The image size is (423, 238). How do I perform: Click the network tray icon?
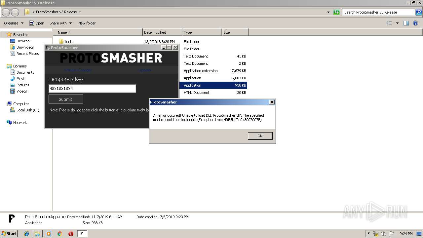coord(376,234)
